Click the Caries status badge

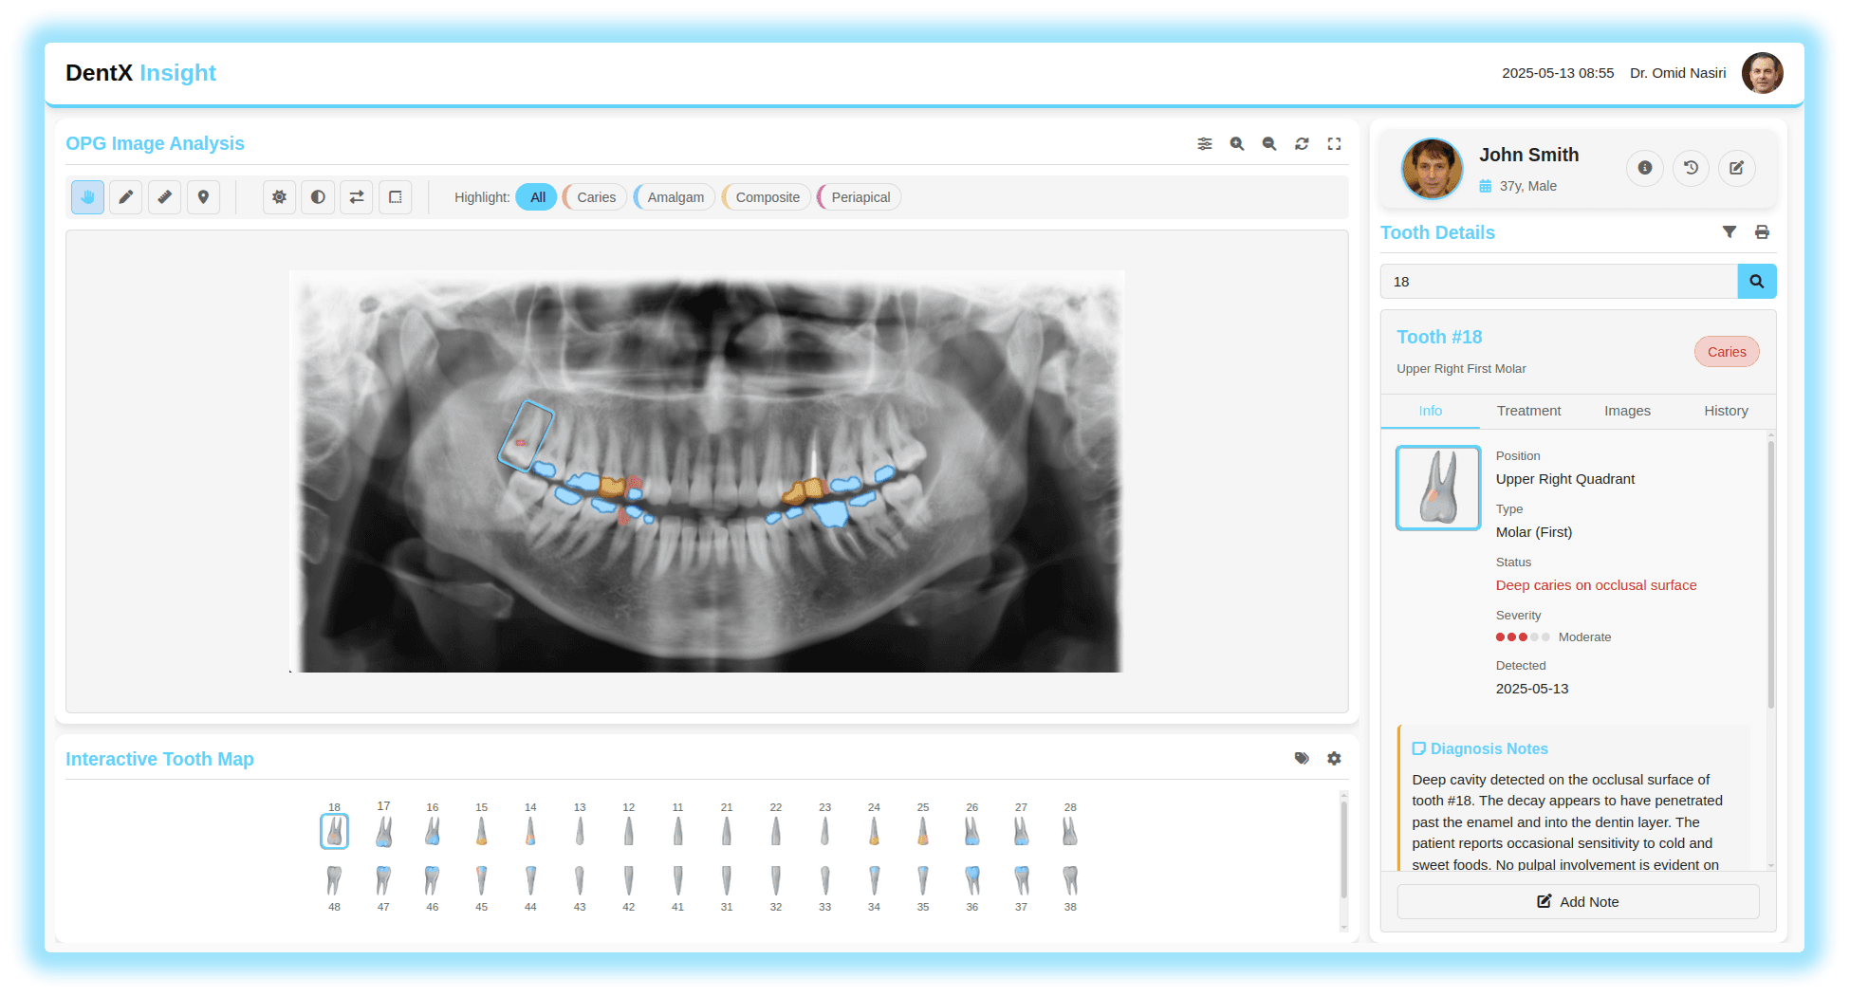[1727, 352]
